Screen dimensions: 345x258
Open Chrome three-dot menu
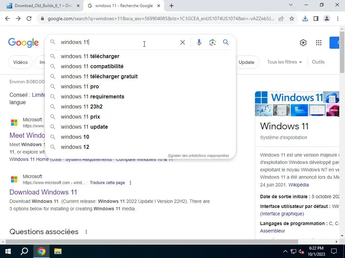tap(338, 19)
